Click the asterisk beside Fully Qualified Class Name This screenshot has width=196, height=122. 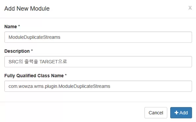[66, 75]
